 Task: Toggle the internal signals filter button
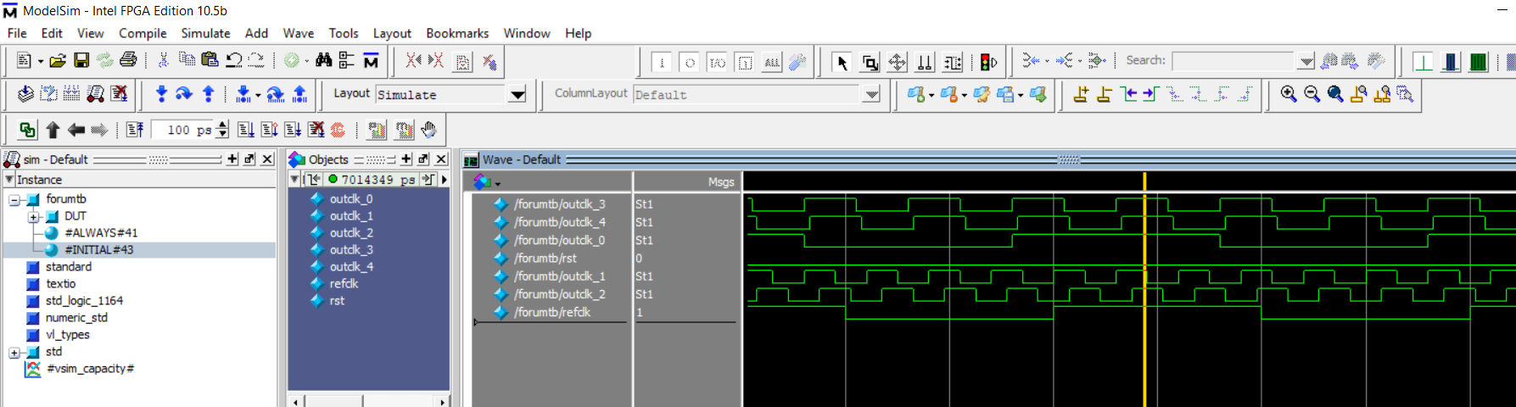coord(745,62)
